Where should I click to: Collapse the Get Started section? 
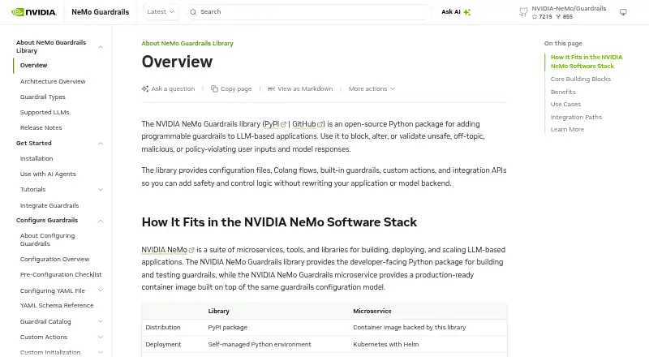(x=100, y=144)
